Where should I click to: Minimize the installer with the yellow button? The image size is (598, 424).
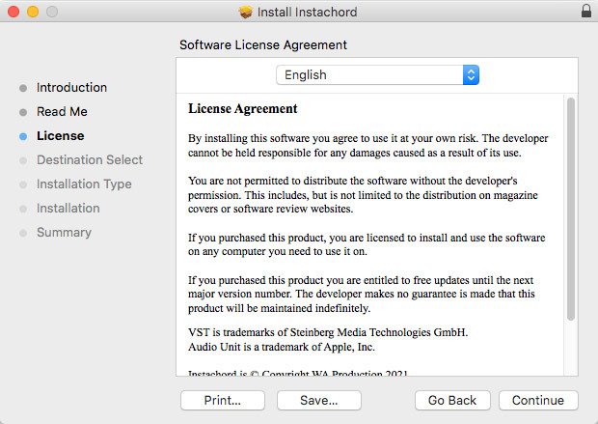point(32,12)
